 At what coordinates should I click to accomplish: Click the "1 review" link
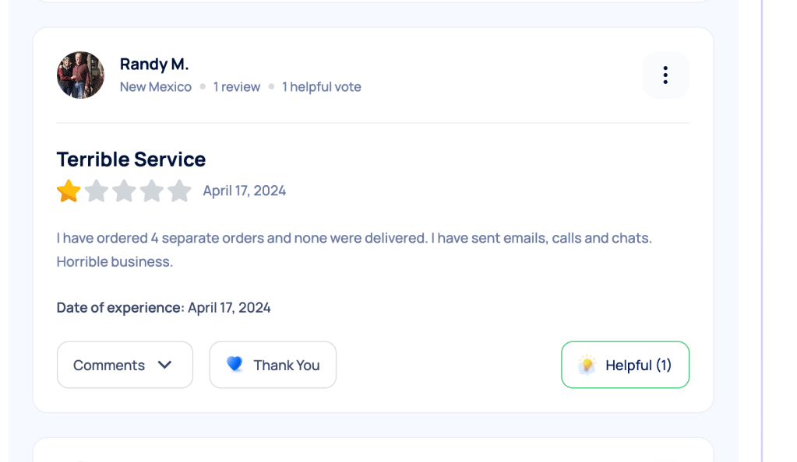coord(237,87)
